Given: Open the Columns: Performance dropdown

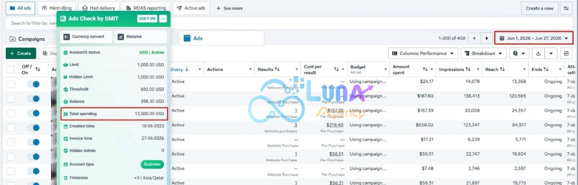Looking at the screenshot, I should click(x=423, y=53).
